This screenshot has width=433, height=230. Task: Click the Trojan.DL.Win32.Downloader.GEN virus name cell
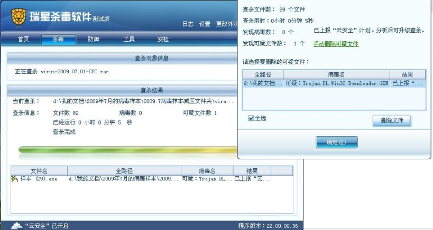(337, 83)
